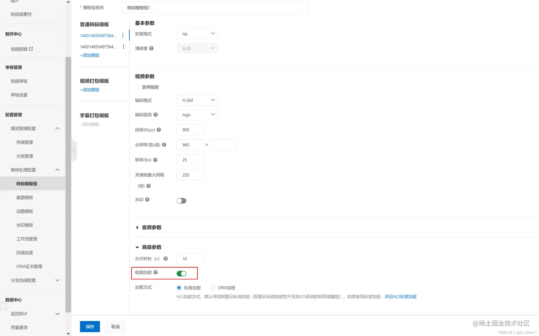This screenshot has width=539, height=336.
Task: Click the 分片时长 field containing 10
Action: click(x=190, y=259)
